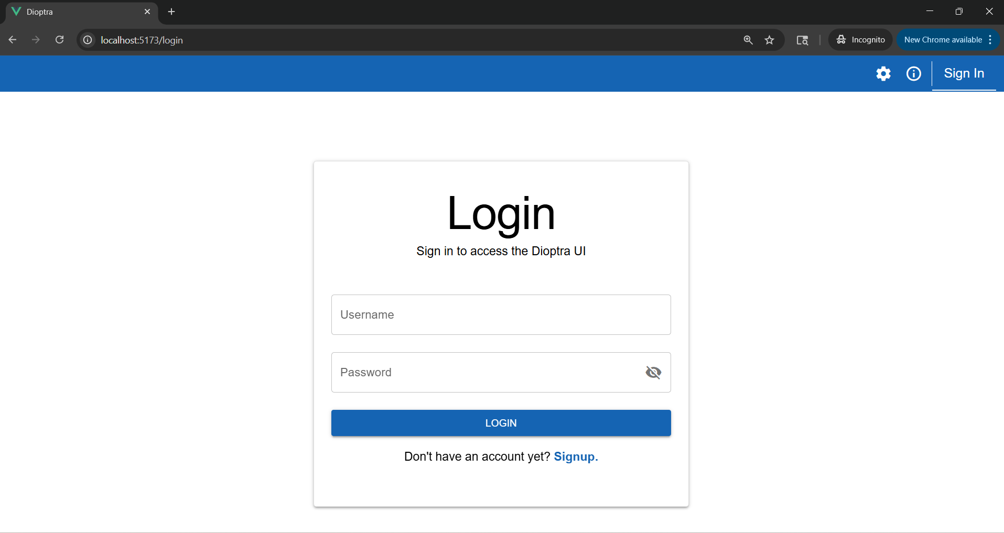Image resolution: width=1004 pixels, height=533 pixels.
Task: Open a new browser tab
Action: click(171, 11)
